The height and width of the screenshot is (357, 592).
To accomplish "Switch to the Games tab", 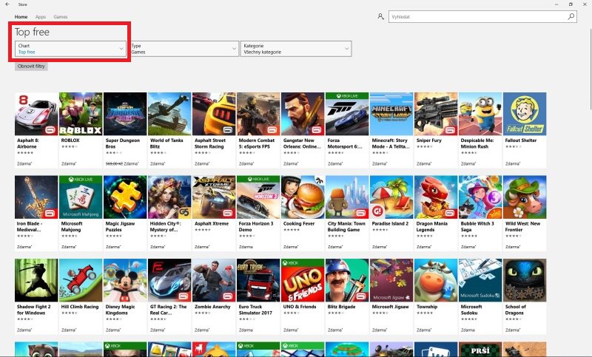I will point(61,16).
